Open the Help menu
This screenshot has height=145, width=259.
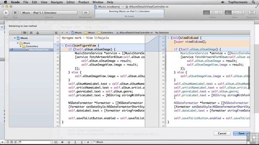(110, 2)
